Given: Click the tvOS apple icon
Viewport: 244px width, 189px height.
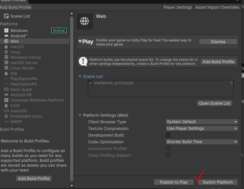Looking at the screenshot, I should (6, 105).
